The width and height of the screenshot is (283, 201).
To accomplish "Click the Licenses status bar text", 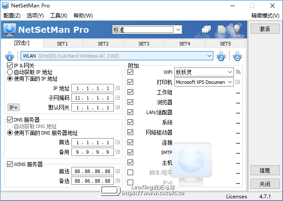I will [237, 196].
